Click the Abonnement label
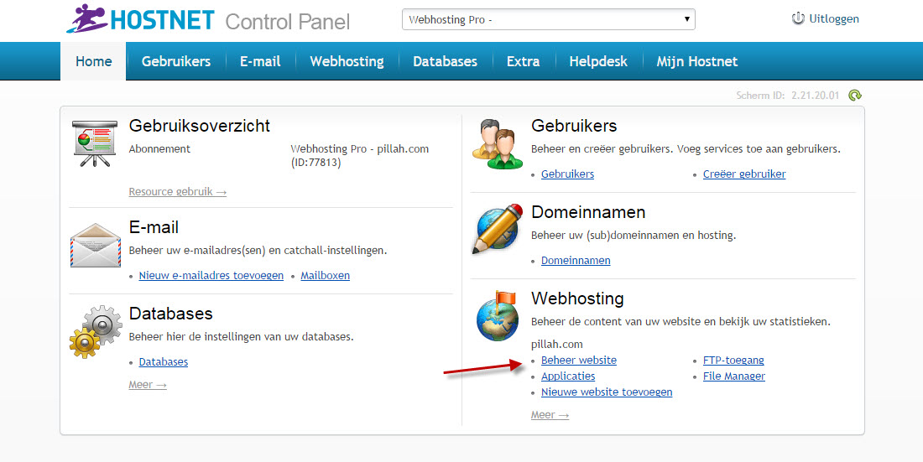Image resolution: width=923 pixels, height=462 pixels. 159,149
